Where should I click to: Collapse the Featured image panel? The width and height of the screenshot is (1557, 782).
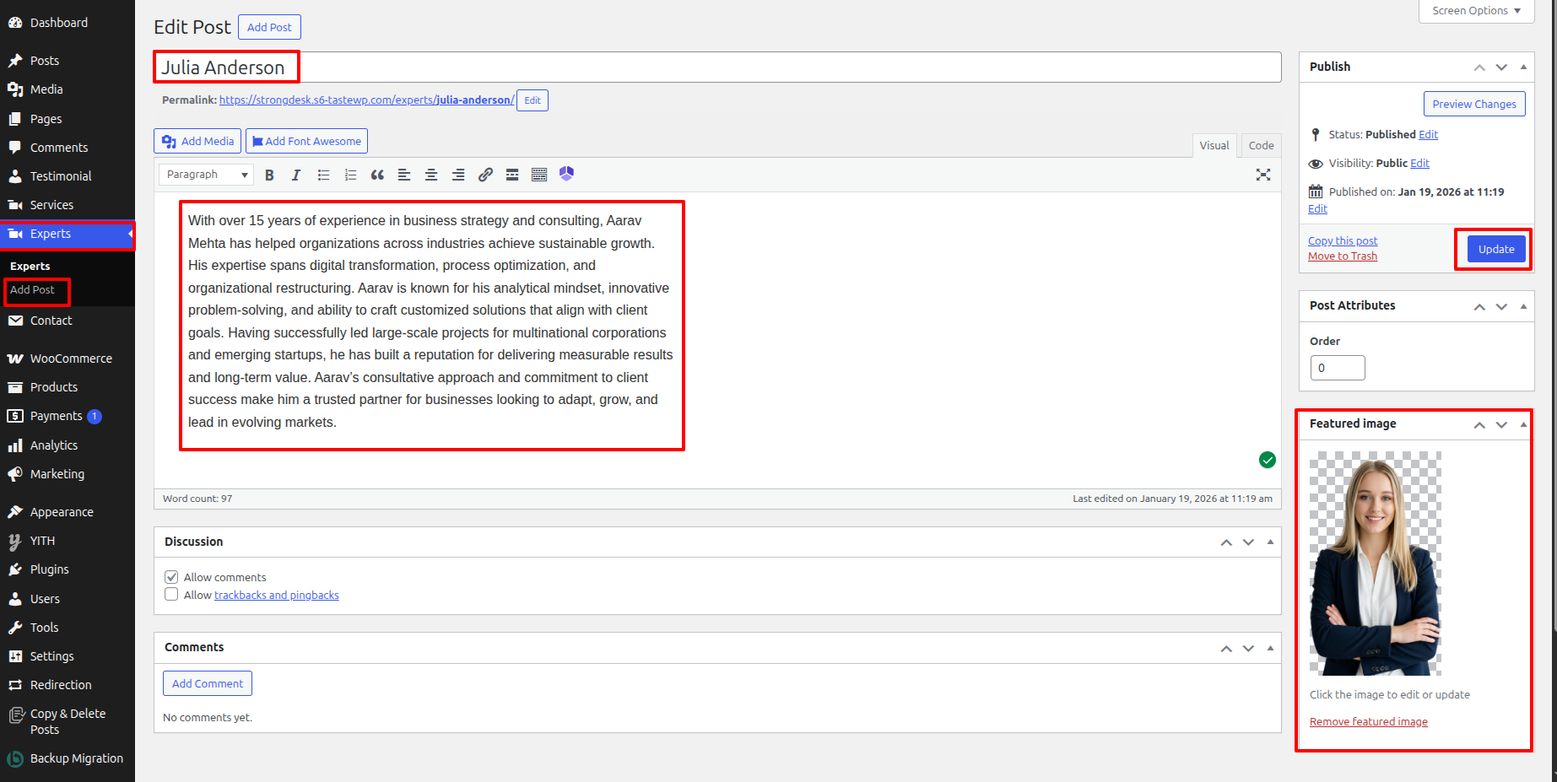[x=1523, y=424]
